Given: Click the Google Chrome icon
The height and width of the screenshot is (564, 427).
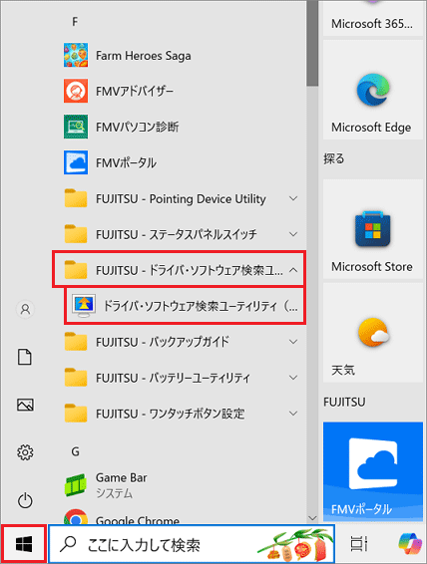Looking at the screenshot, I should pyautogui.click(x=76, y=516).
